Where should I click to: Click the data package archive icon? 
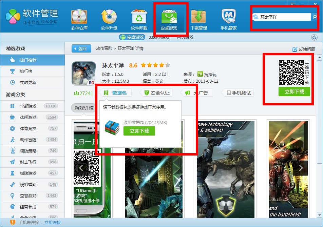tap(112, 127)
